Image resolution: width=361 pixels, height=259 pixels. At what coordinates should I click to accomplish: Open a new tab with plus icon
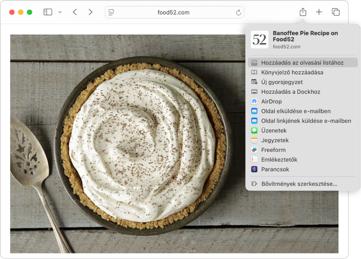point(319,12)
